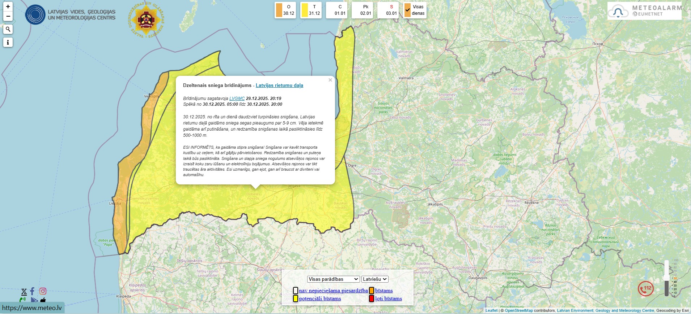691x314 pixels.
Task: Select the 03.01 Saturday day tab
Action: pos(388,10)
